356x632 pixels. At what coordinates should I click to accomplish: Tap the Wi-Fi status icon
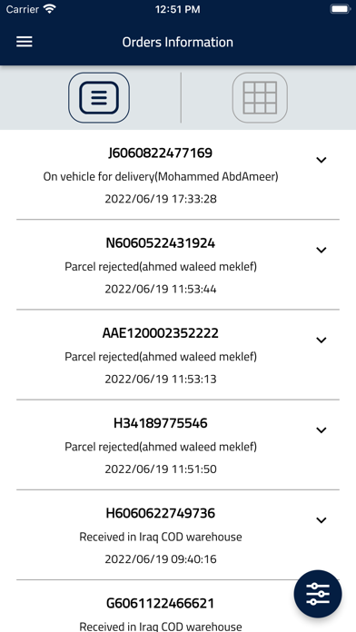[50, 9]
